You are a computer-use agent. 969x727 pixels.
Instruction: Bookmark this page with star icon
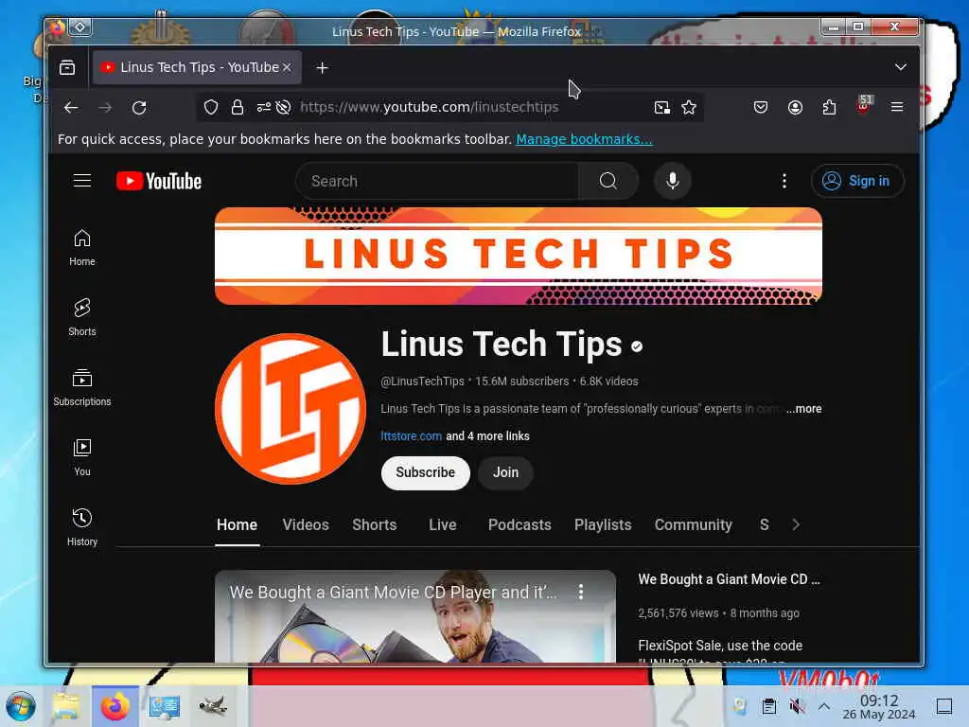pos(689,108)
